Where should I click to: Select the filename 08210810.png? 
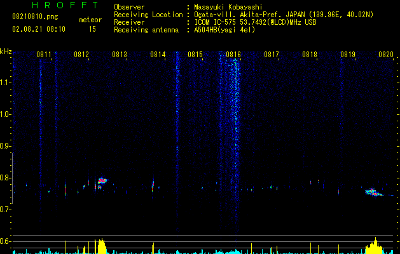(x=35, y=17)
